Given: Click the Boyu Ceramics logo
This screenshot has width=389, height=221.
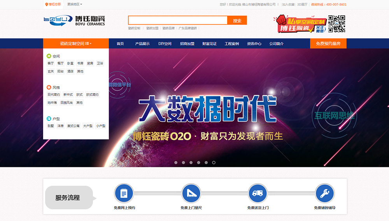Looking at the screenshot, I should [x=74, y=21].
